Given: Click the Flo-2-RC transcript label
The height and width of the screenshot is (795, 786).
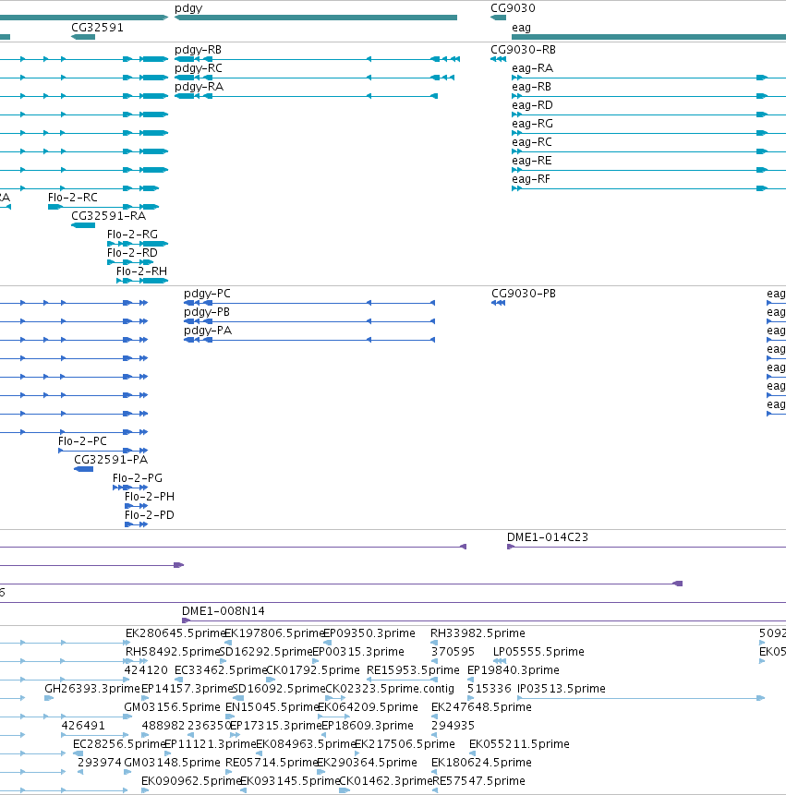Looking at the screenshot, I should tap(73, 198).
